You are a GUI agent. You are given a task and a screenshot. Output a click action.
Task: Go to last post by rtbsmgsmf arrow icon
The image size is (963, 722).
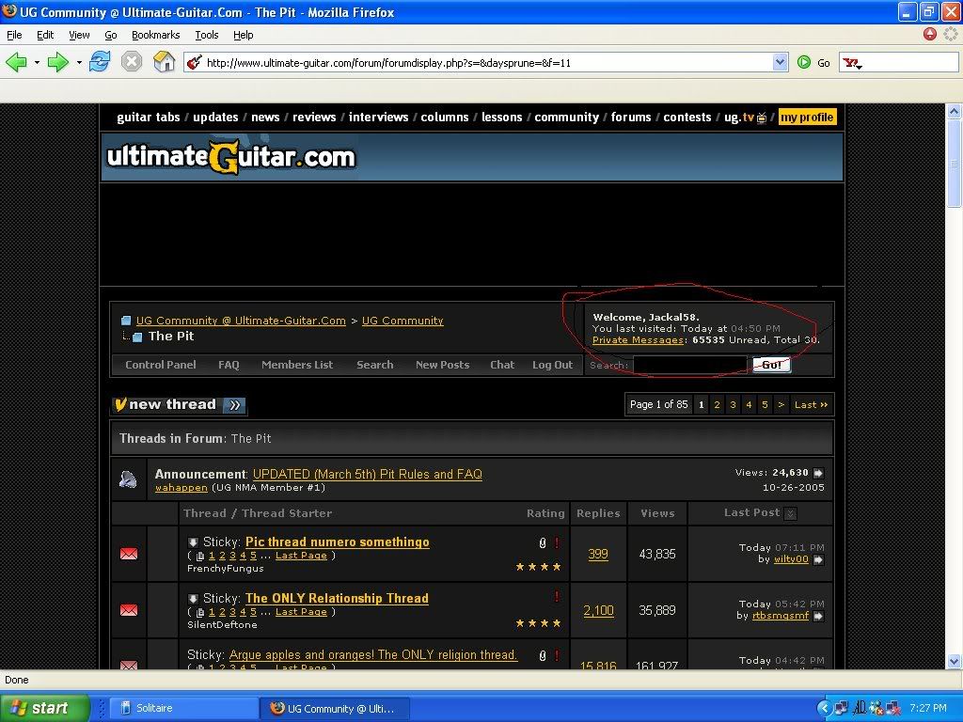click(819, 616)
